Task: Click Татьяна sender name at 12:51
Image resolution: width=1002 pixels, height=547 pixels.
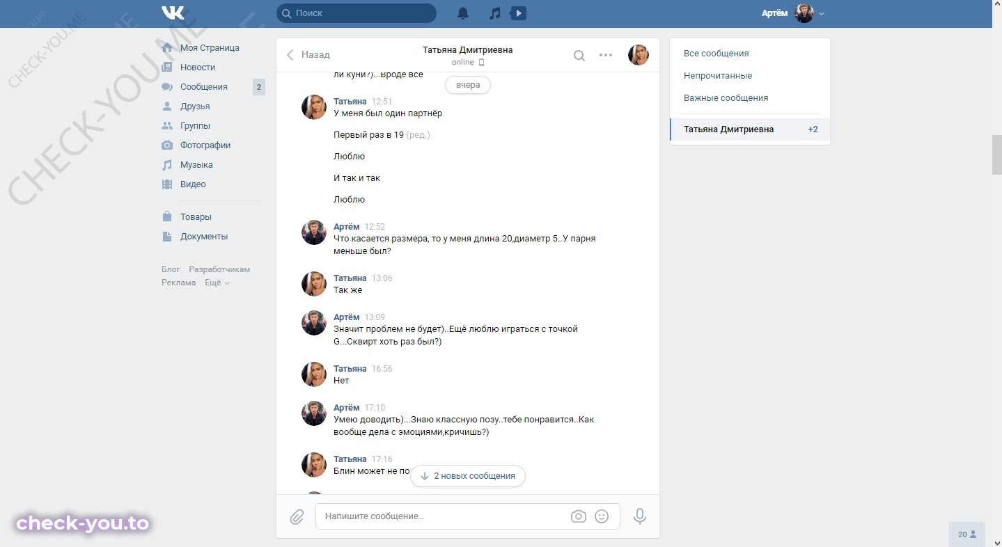Action: coord(350,102)
